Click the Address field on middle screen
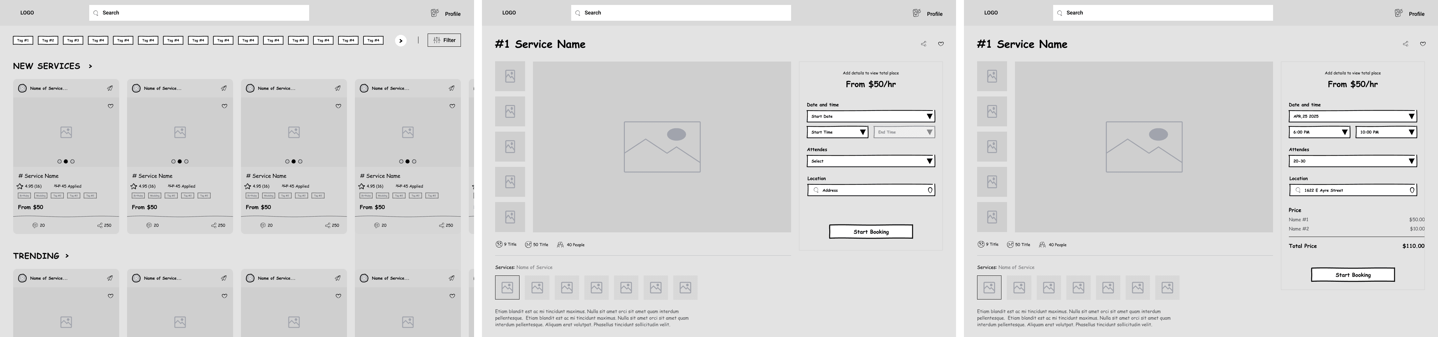The height and width of the screenshot is (337, 1438). click(x=871, y=190)
